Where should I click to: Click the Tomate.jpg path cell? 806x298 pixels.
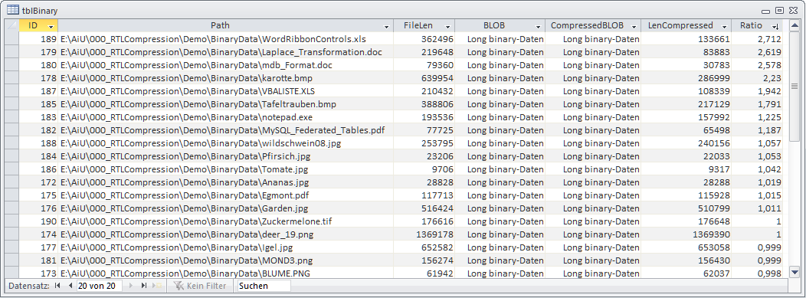tap(226, 169)
